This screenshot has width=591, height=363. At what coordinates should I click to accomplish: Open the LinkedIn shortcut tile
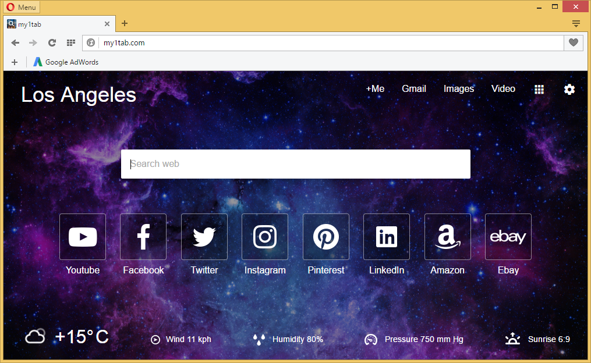click(387, 237)
